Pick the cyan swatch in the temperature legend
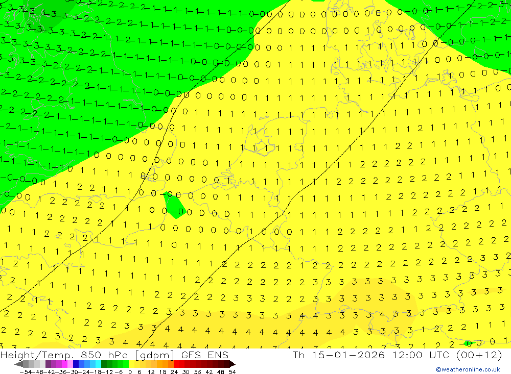This screenshot has height=374, width=511. pyautogui.click(x=98, y=364)
